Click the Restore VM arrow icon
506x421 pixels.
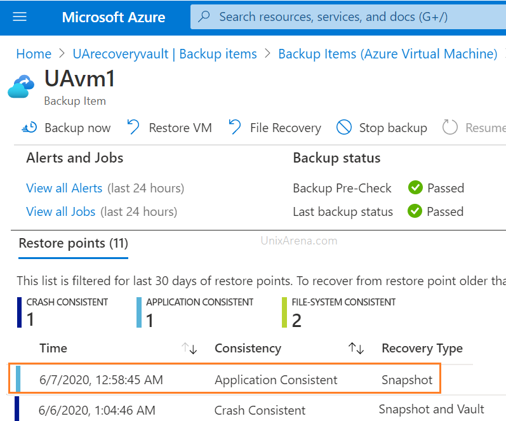(x=133, y=127)
